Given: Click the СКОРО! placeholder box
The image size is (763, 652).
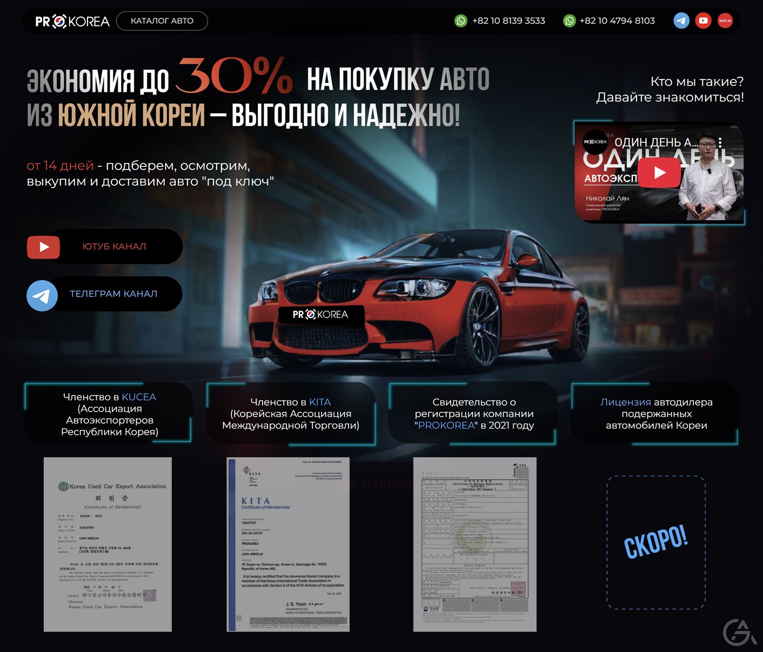Looking at the screenshot, I should 656,543.
